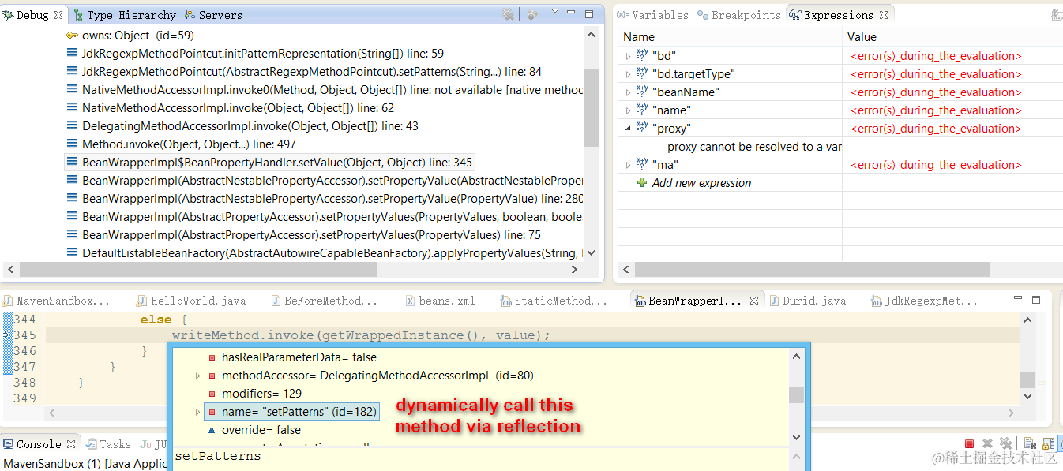Clear the Console output
This screenshot has width=1063, height=471.
click(1031, 444)
